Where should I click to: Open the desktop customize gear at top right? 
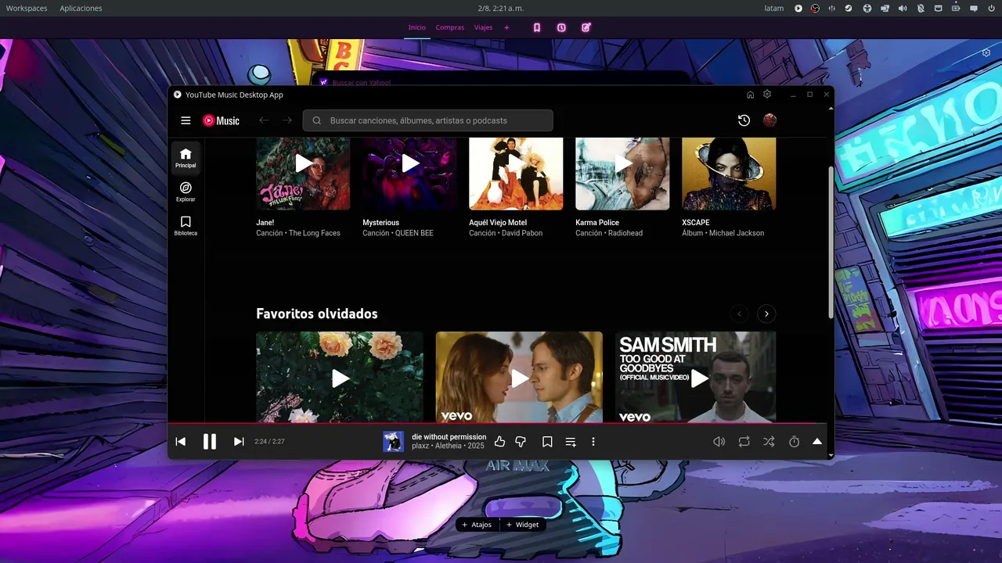coord(986,53)
